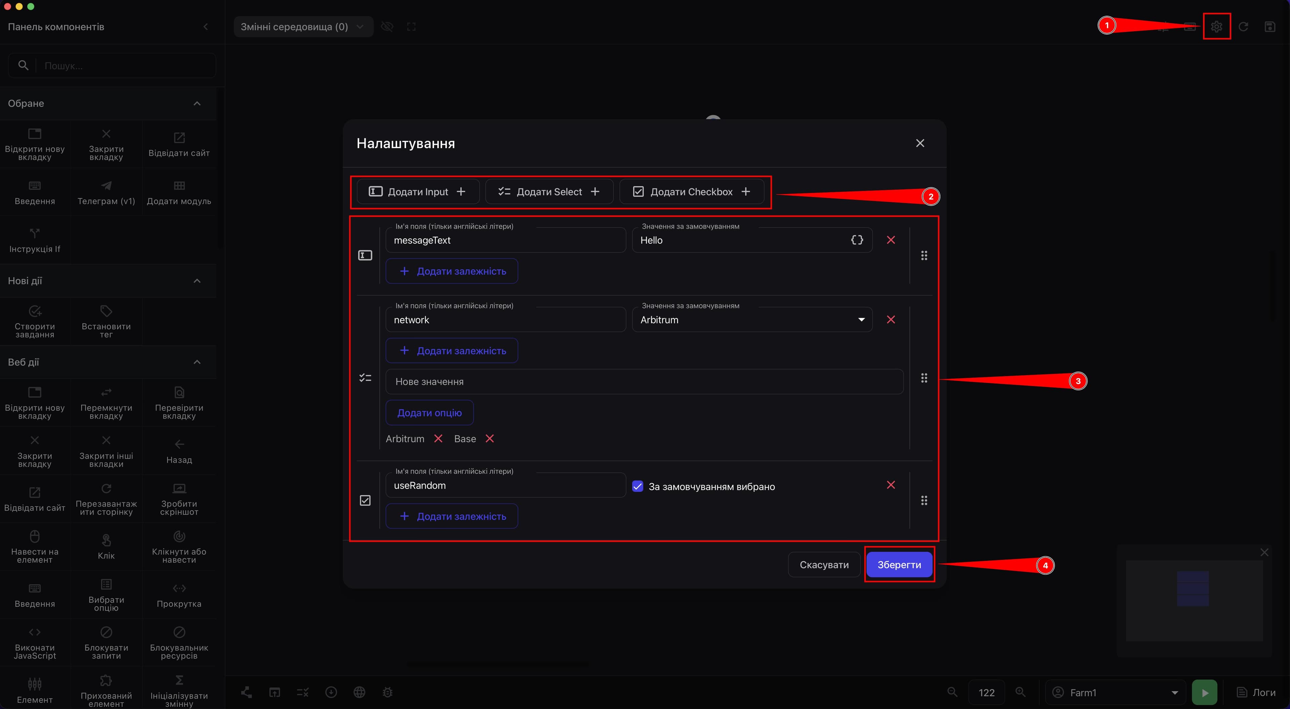Click drag handle of network row
This screenshot has height=709, width=1290.
pos(924,378)
